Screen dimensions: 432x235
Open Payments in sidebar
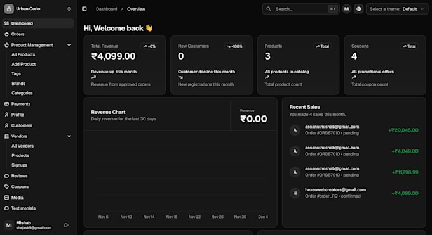(37, 104)
